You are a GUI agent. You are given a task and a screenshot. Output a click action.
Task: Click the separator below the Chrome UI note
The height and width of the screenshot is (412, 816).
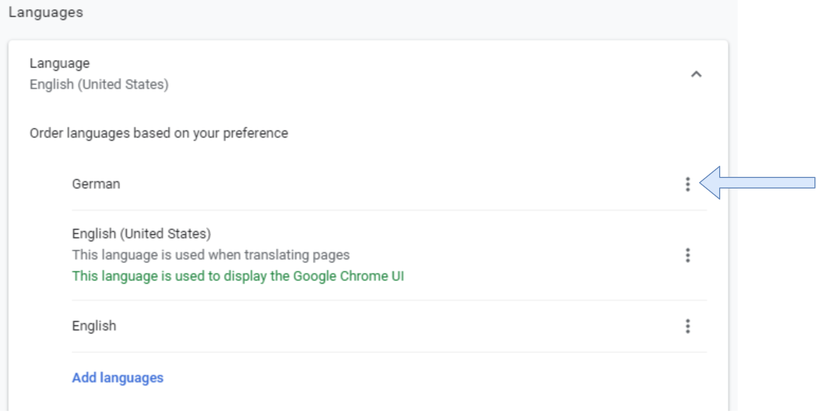tap(389, 300)
